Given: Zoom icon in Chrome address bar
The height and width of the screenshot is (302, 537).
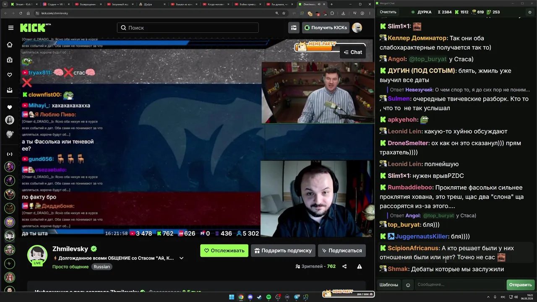Looking at the screenshot, I should pyautogui.click(x=277, y=13).
